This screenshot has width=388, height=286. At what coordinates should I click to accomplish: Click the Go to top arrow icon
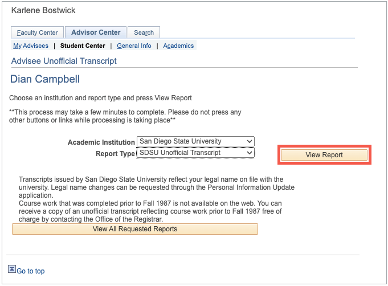point(12,269)
